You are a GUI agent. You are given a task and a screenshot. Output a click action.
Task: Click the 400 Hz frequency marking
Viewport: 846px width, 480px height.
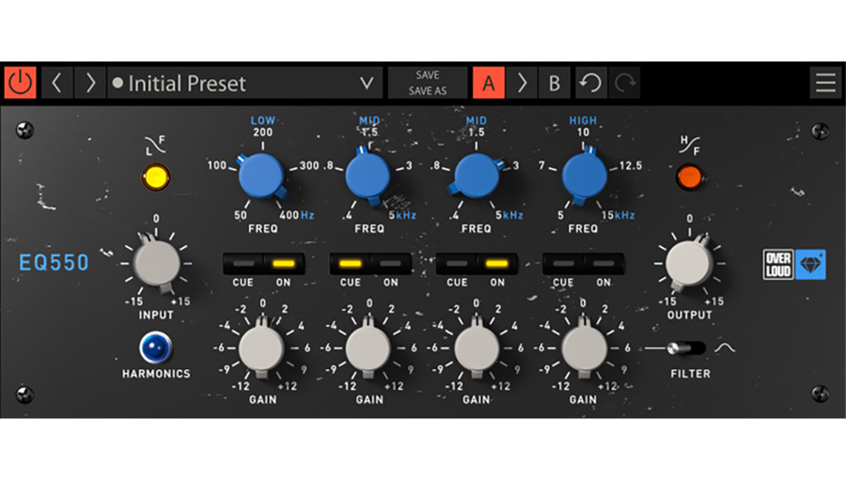[x=297, y=215]
